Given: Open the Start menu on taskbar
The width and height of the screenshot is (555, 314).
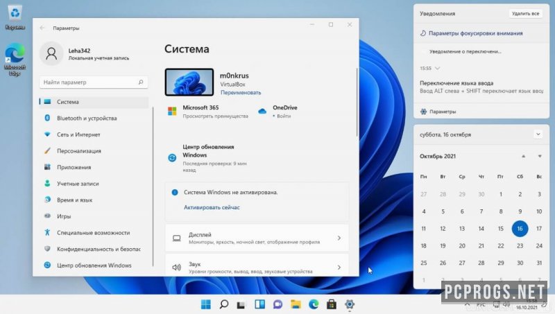Looking at the screenshot, I should (x=205, y=304).
